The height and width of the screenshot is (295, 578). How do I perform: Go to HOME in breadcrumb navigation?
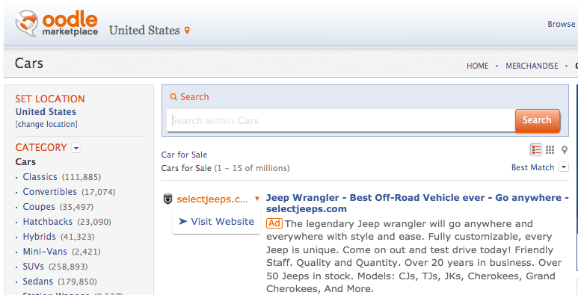click(x=477, y=66)
